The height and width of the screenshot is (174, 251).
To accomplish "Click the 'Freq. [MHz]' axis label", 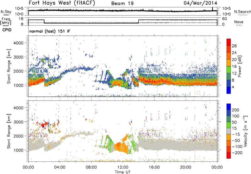I will (6, 21).
